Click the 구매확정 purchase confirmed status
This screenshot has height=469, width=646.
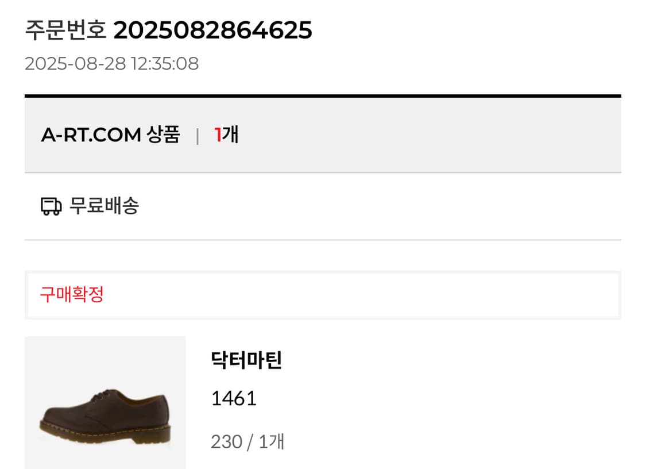pyautogui.click(x=72, y=294)
